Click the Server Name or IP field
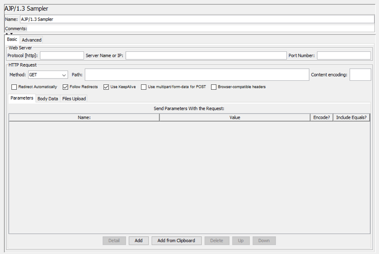The image size is (379, 254). (x=206, y=56)
